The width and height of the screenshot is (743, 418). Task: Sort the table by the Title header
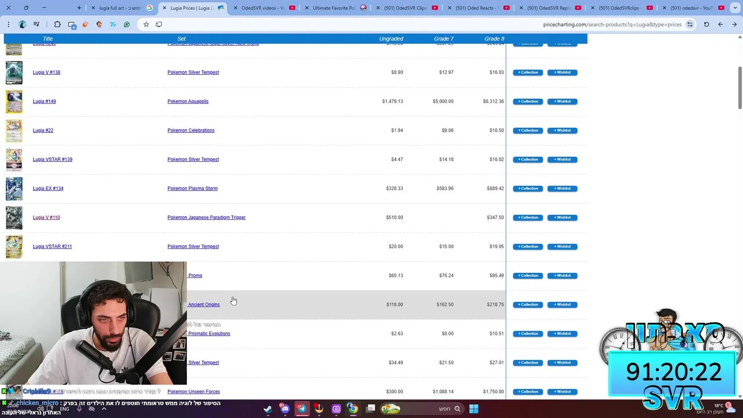(48, 39)
